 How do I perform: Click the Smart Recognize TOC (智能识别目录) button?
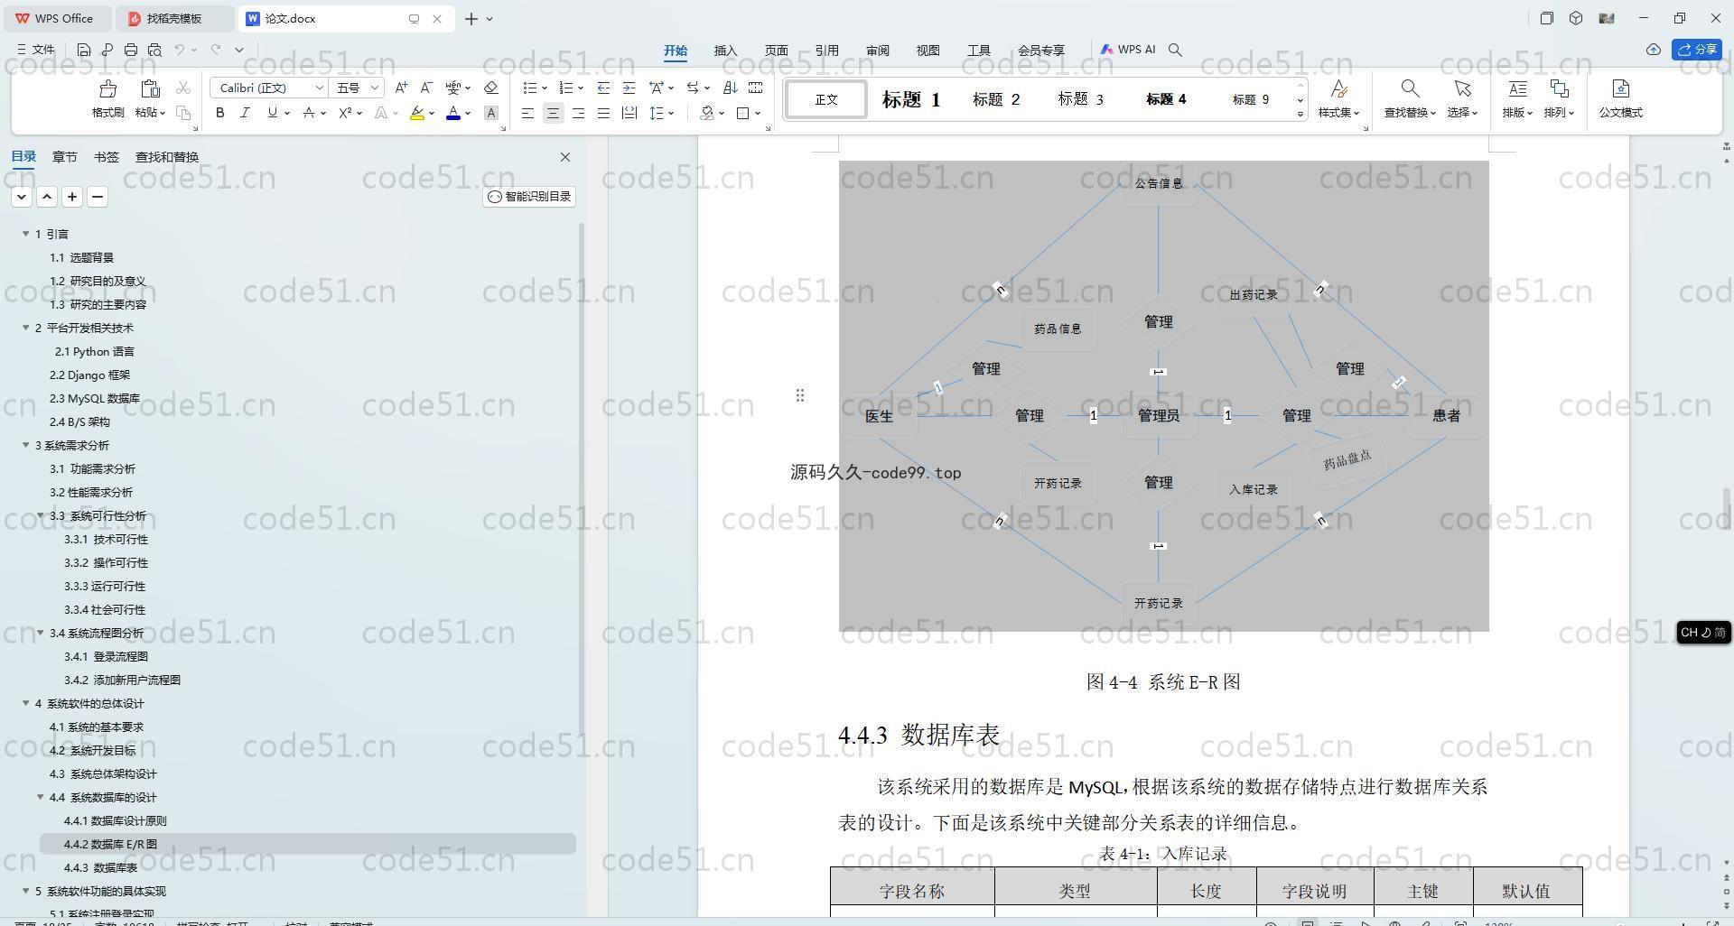(x=529, y=197)
